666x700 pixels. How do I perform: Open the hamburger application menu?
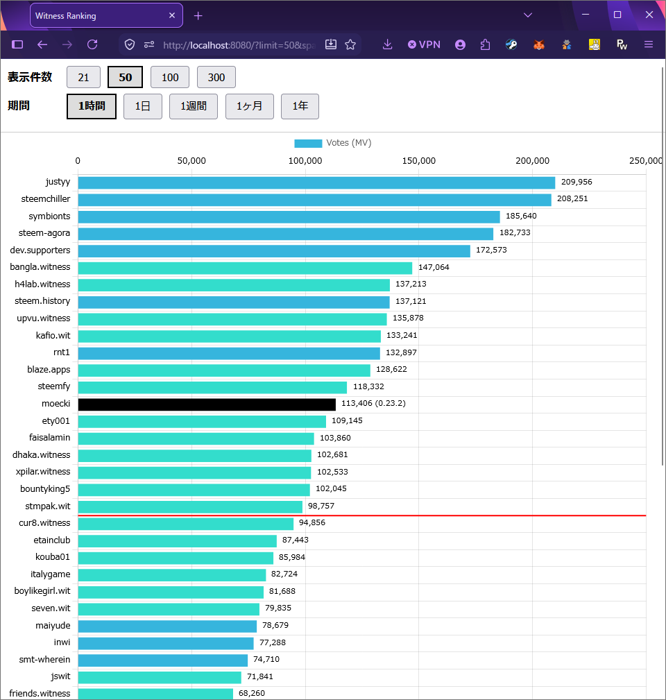pos(649,44)
